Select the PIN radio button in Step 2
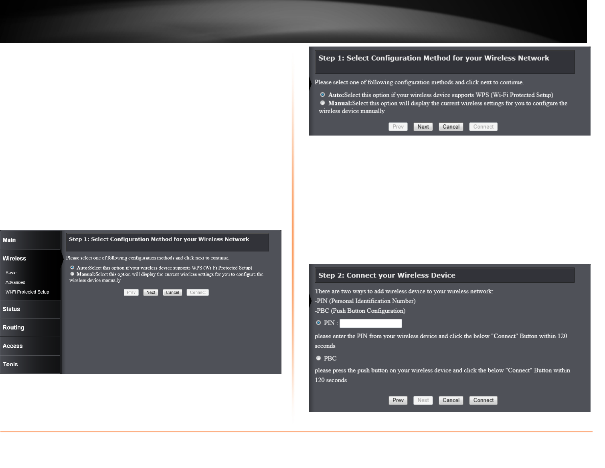This screenshot has height=468, width=605. 319,323
